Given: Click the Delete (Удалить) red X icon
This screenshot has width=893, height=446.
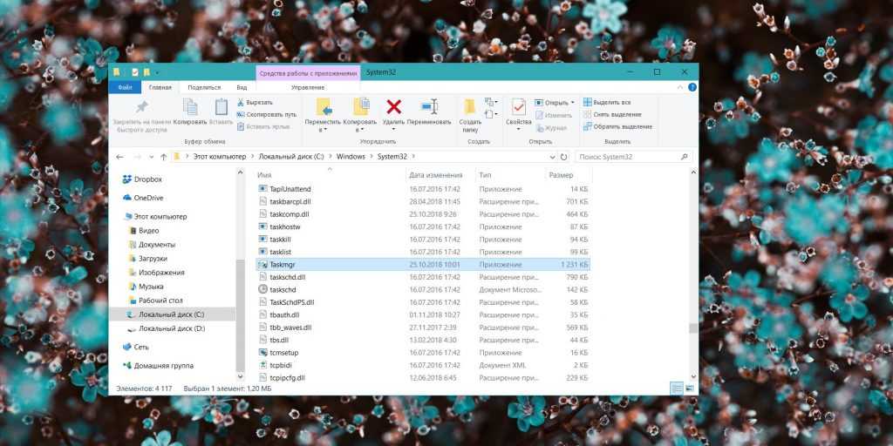Looking at the screenshot, I should 393,107.
